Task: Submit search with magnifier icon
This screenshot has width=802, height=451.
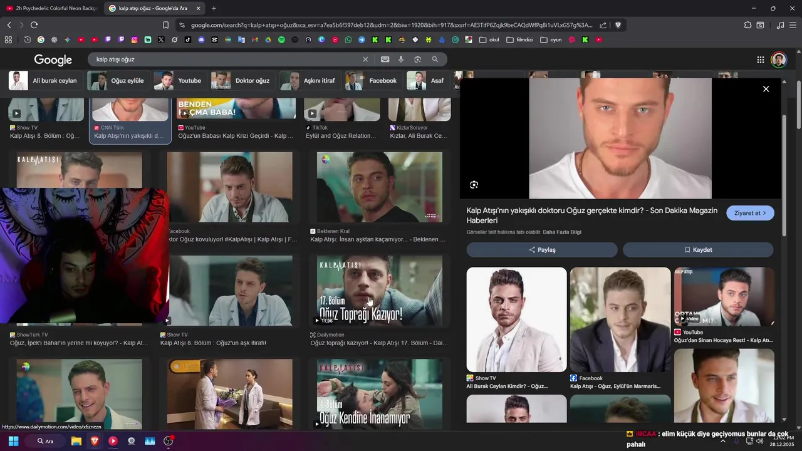Action: point(435,60)
